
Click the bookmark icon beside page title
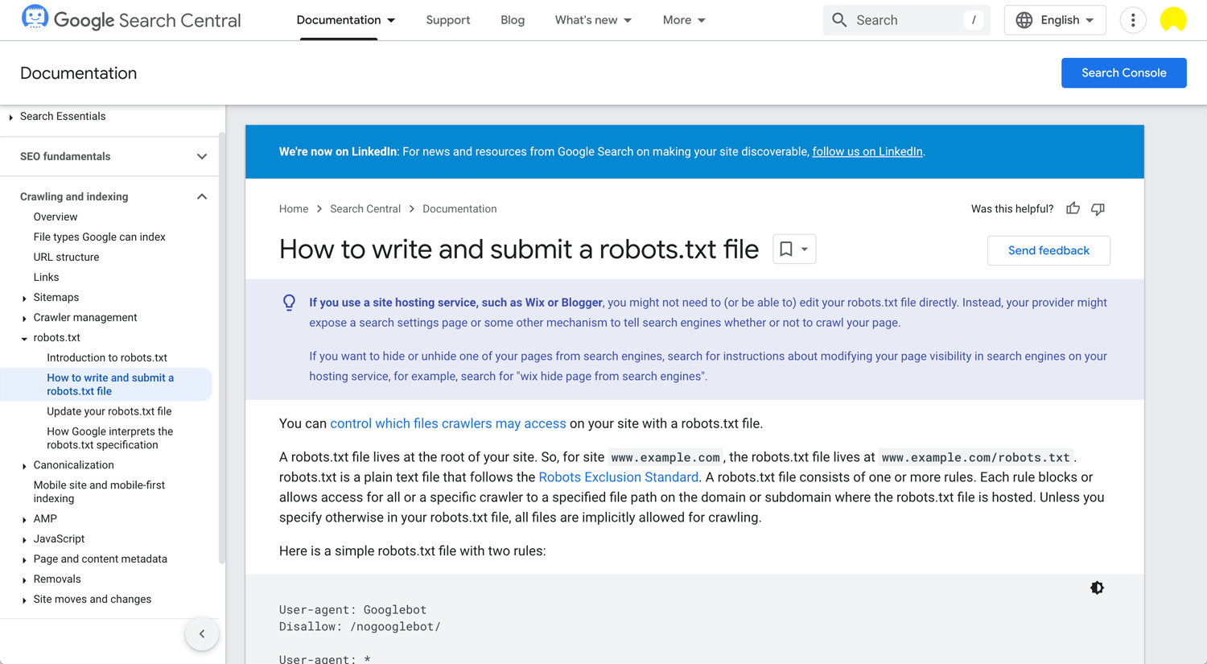(786, 250)
